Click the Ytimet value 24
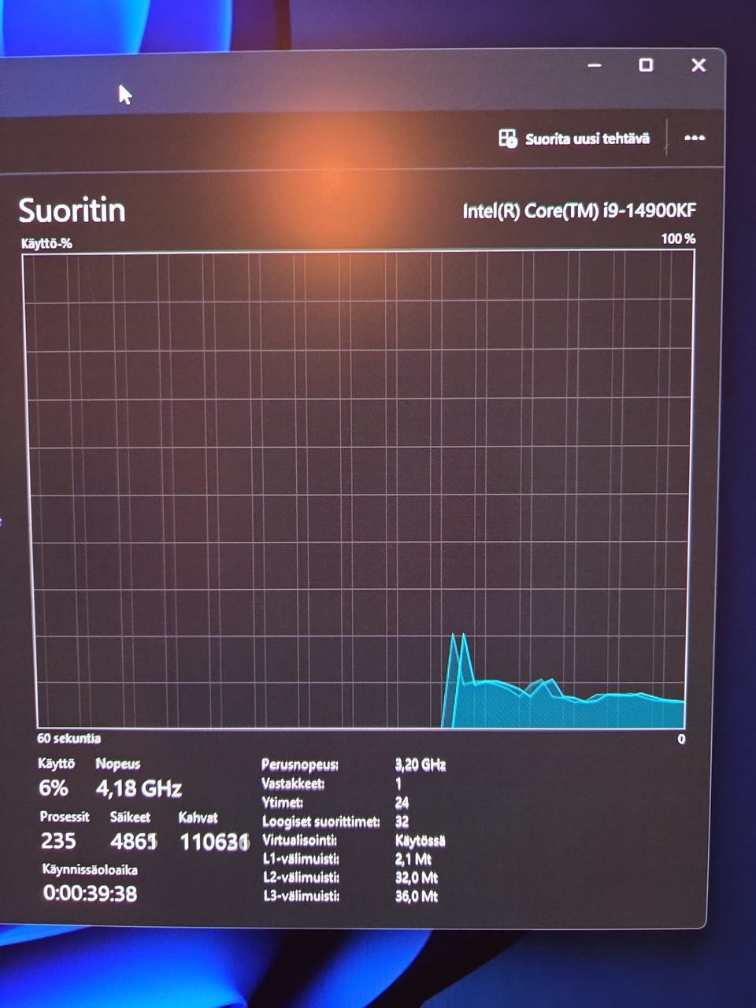 [402, 802]
